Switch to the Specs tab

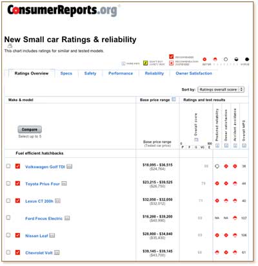click(x=66, y=73)
